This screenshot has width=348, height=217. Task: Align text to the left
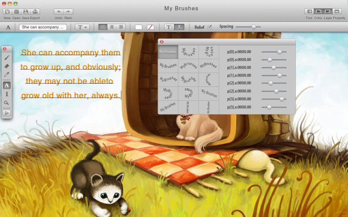[103, 27]
